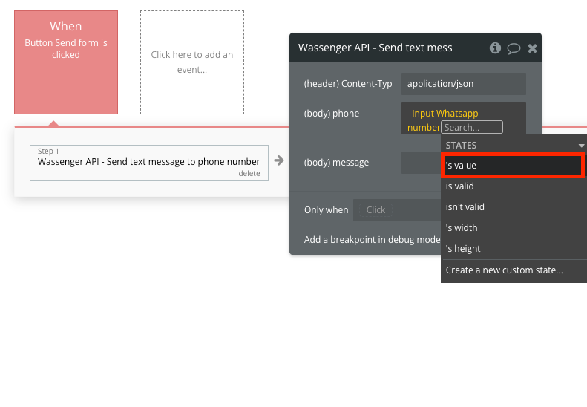Viewport: 587px width, 407px height.
Task: Focus the Search box in the dropdown
Action: tap(471, 128)
